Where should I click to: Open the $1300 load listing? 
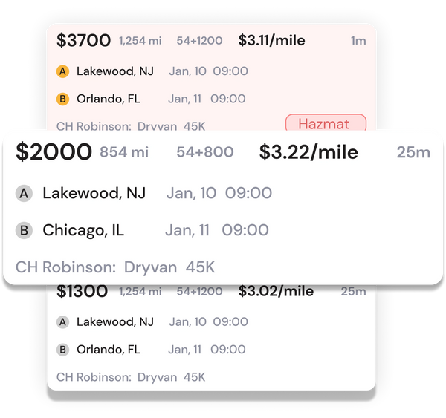83,292
